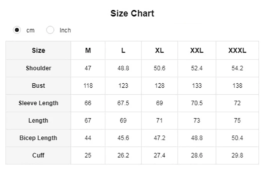This screenshot has width=266, height=169.
Task: Click the XXL size column header
Action: pos(197,50)
